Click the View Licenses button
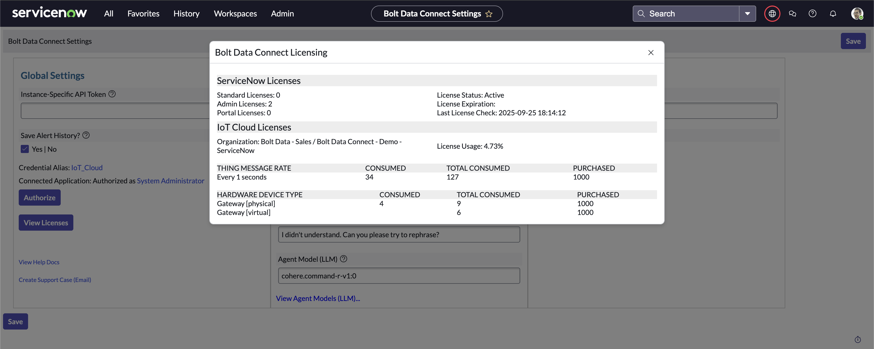Image resolution: width=874 pixels, height=349 pixels. coord(46,223)
